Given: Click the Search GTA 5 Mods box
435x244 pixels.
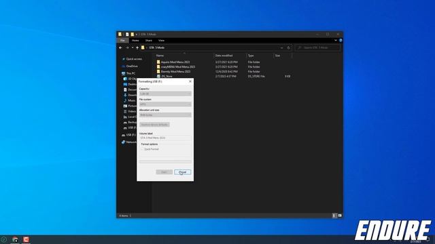Looking at the screenshot, I should click(317, 47).
